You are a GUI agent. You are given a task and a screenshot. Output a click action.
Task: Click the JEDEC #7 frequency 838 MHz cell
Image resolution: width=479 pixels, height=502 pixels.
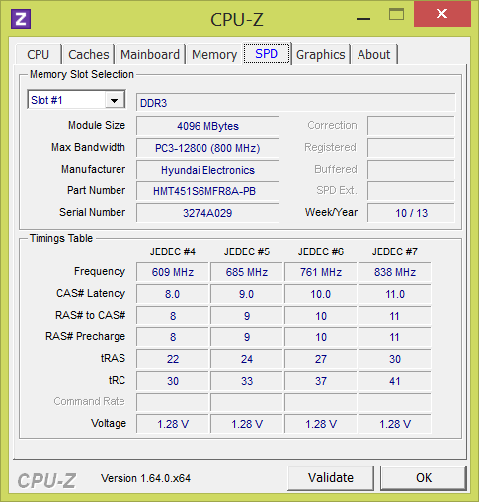[395, 272]
